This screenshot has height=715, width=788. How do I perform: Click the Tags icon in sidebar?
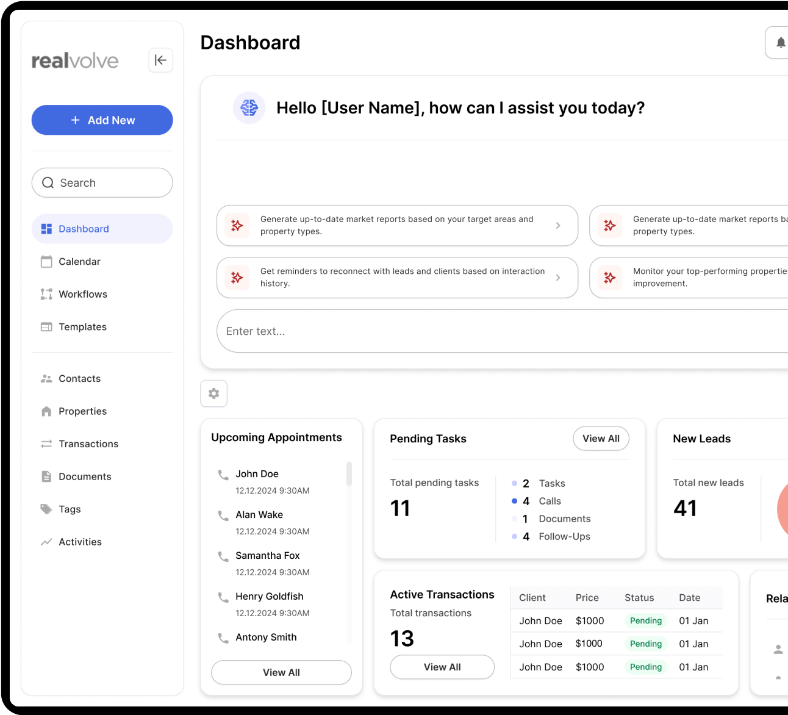(x=46, y=509)
